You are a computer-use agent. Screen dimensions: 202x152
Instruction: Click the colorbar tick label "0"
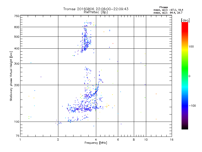pyautogui.click(x=189, y=76)
